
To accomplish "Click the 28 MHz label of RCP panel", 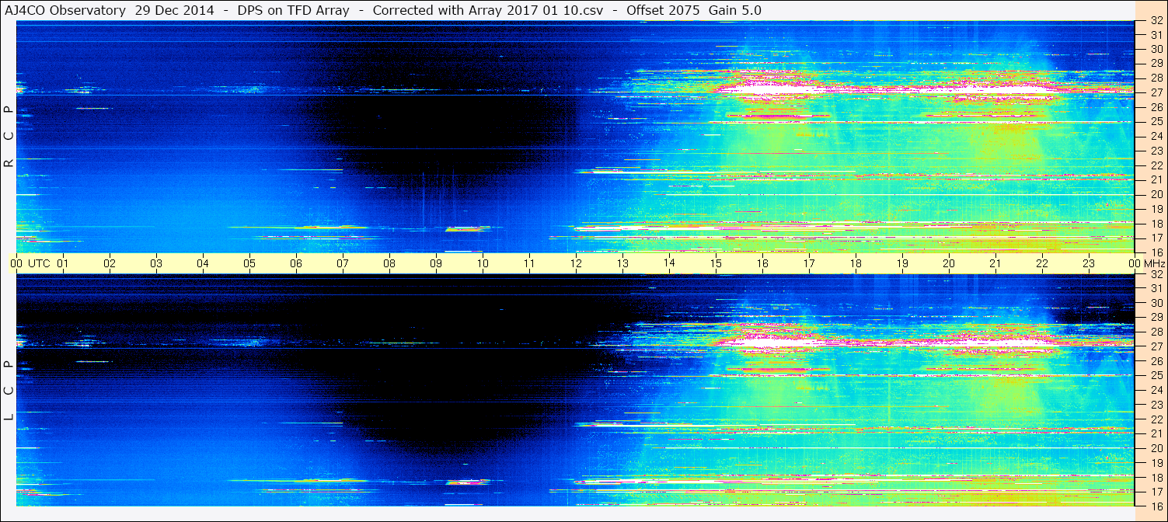I will [1156, 78].
